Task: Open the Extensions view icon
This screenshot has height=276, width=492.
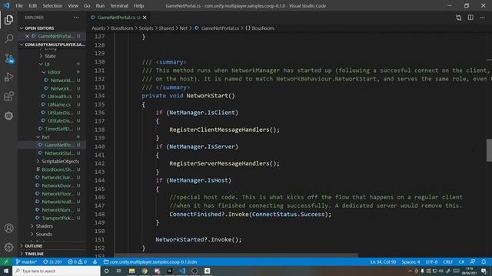Action: point(8,97)
